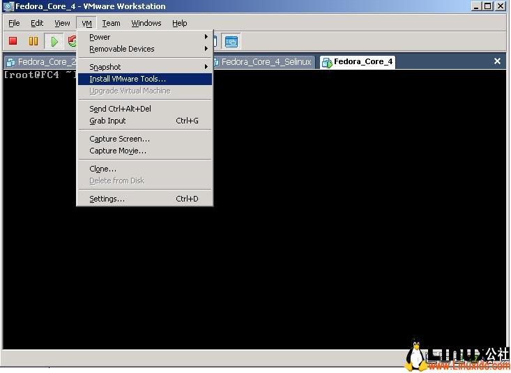
Task: Open the Help menu
Action: coord(180,23)
